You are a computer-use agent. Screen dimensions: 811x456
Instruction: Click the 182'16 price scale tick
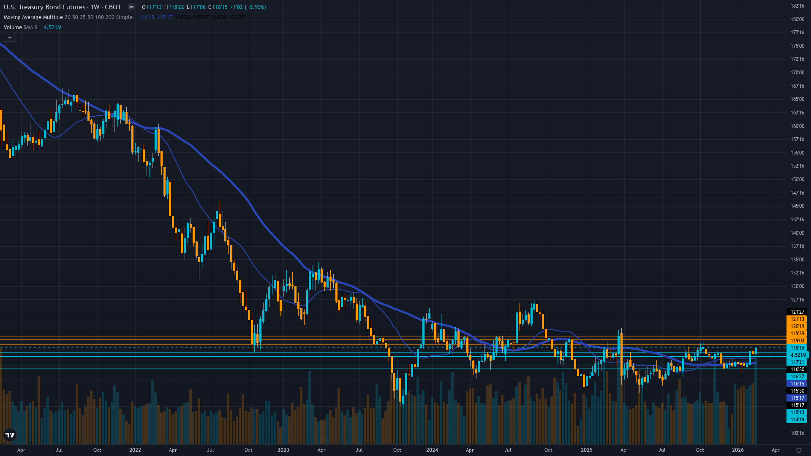tap(797, 6)
